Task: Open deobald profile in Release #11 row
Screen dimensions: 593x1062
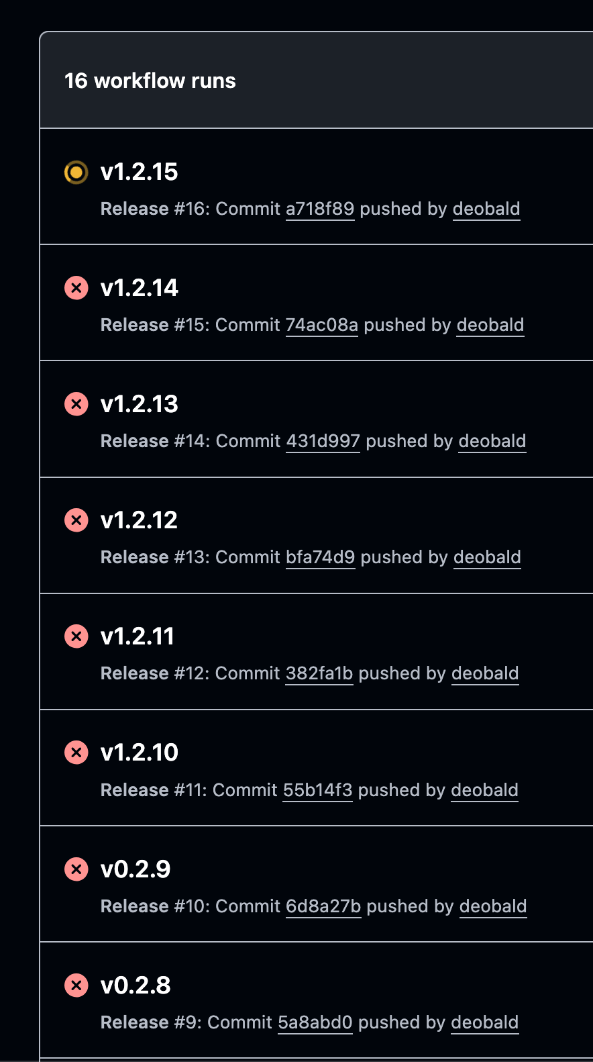Action: (x=484, y=790)
